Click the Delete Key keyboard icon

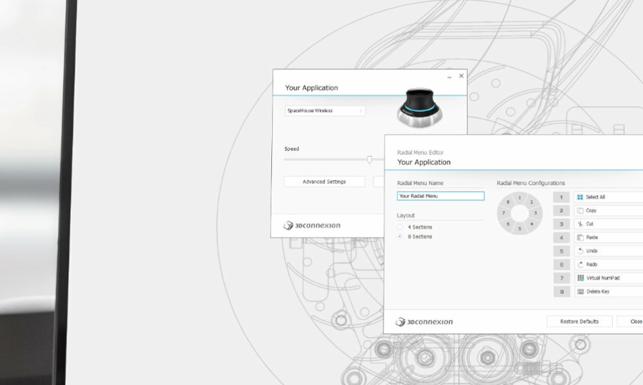click(580, 291)
